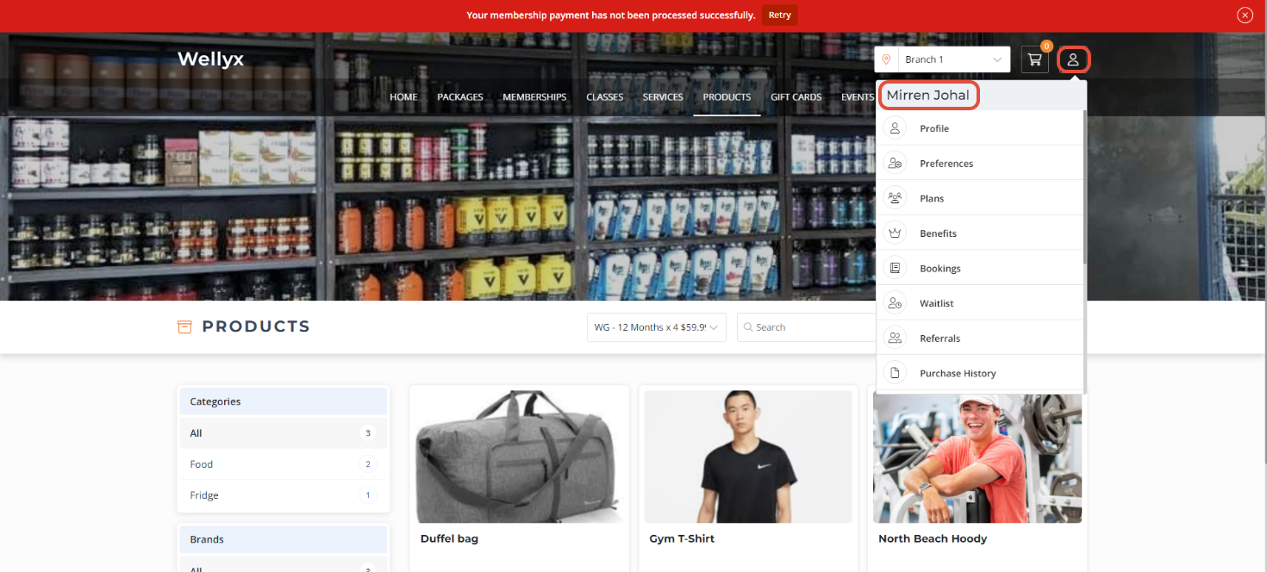Open the Branch 1 dropdown

(953, 59)
